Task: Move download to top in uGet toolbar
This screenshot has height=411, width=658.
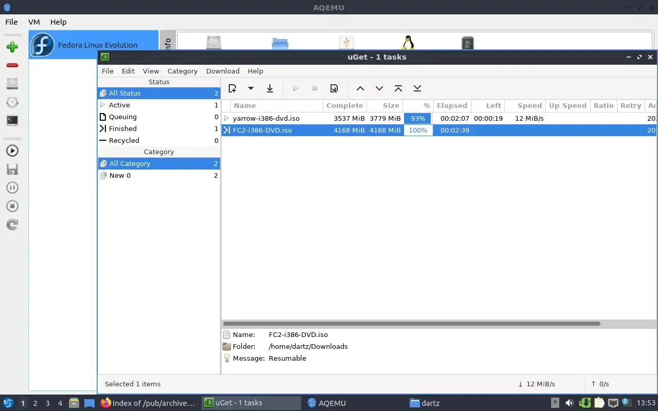Action: click(x=398, y=88)
